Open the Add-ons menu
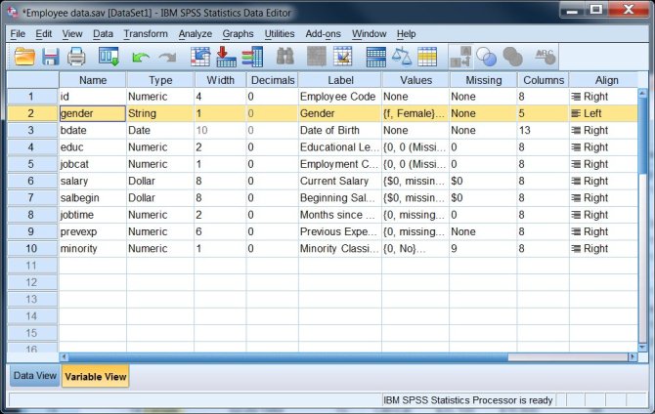655x414 pixels. pyautogui.click(x=323, y=34)
